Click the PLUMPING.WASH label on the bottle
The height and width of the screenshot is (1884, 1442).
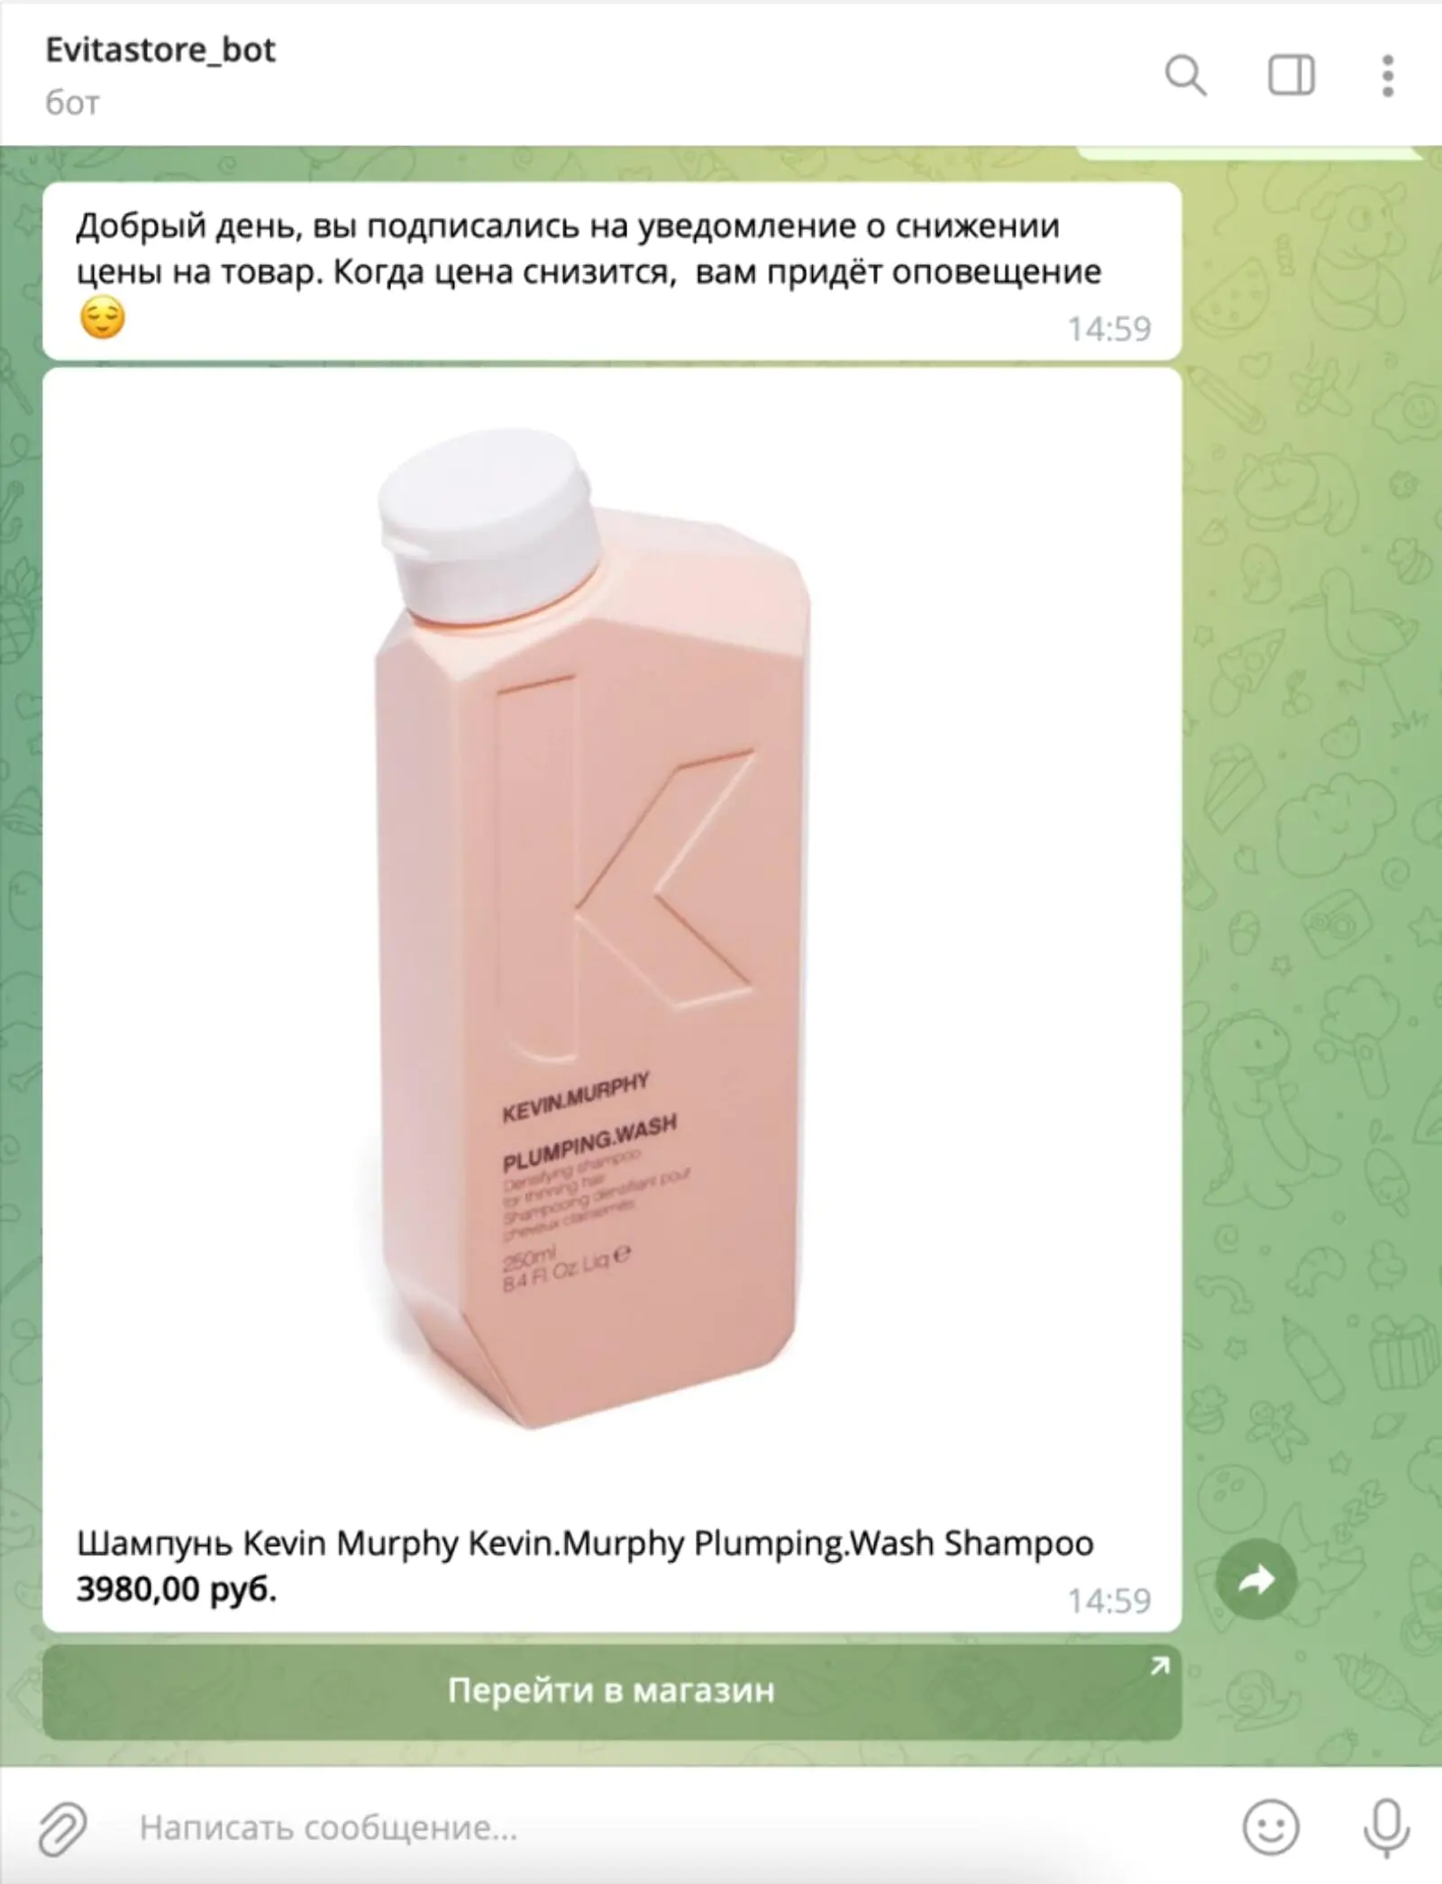[x=589, y=1142]
